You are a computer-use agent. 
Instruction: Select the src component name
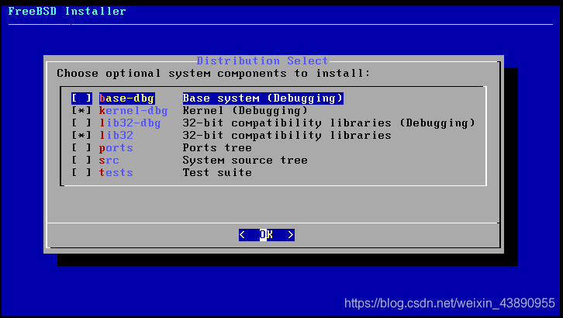(109, 160)
